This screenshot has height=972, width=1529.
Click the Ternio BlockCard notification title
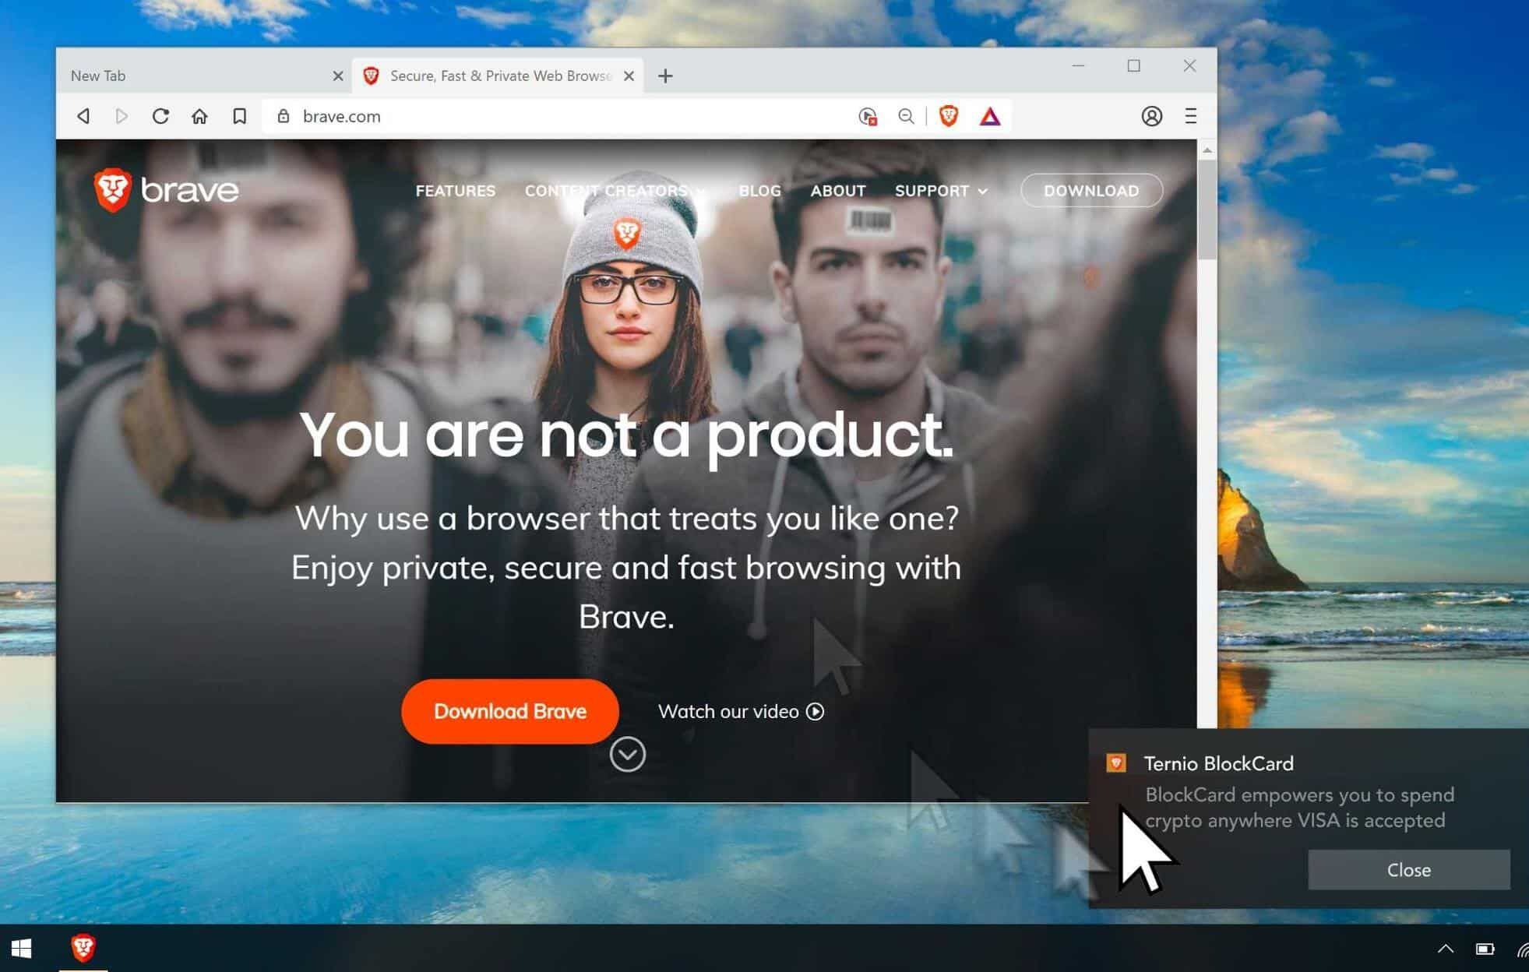pyautogui.click(x=1219, y=763)
